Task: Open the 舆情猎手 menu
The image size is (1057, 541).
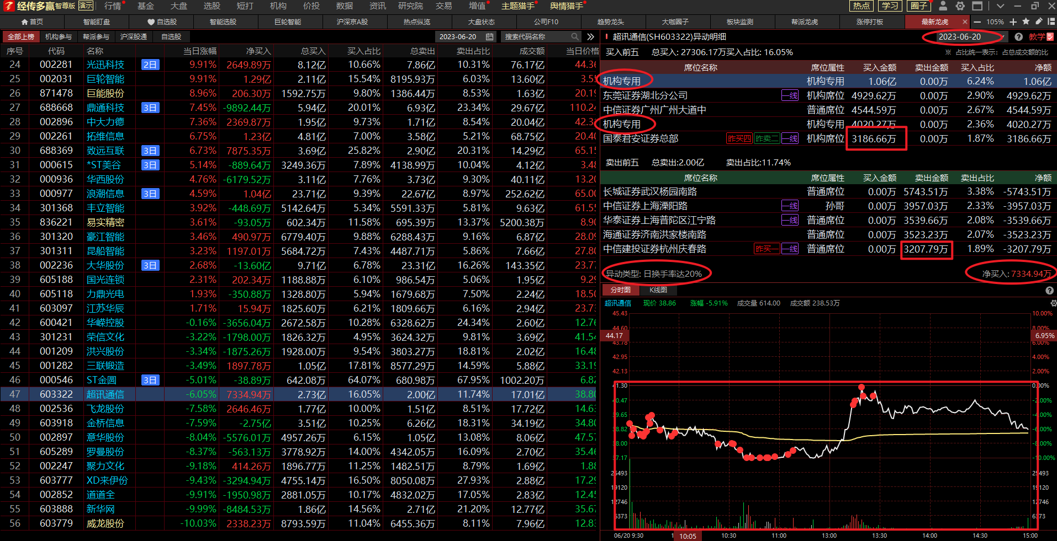Action: (567, 6)
